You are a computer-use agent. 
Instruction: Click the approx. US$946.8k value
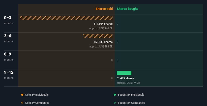coord(101,28)
